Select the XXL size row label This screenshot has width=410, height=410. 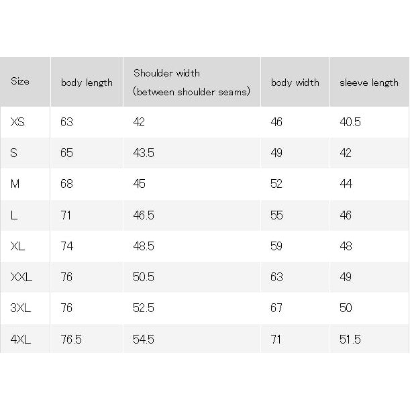tap(21, 277)
